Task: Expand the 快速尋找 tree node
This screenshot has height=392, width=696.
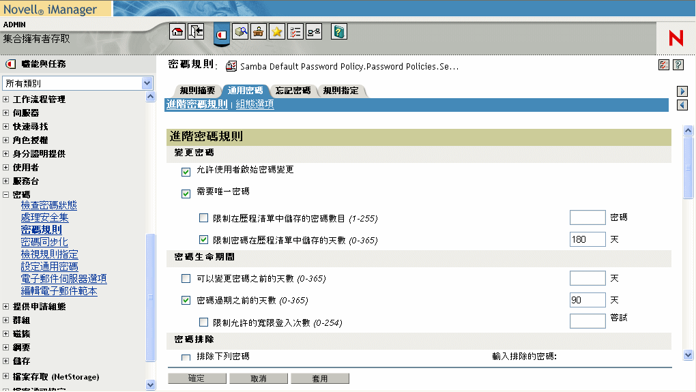Action: 5,127
